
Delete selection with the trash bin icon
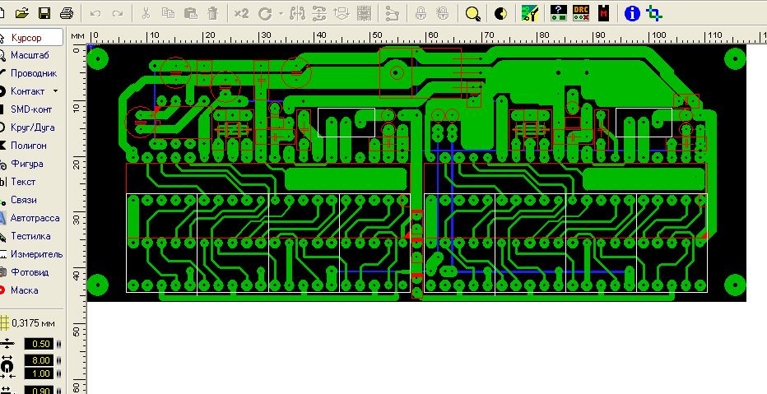[213, 13]
